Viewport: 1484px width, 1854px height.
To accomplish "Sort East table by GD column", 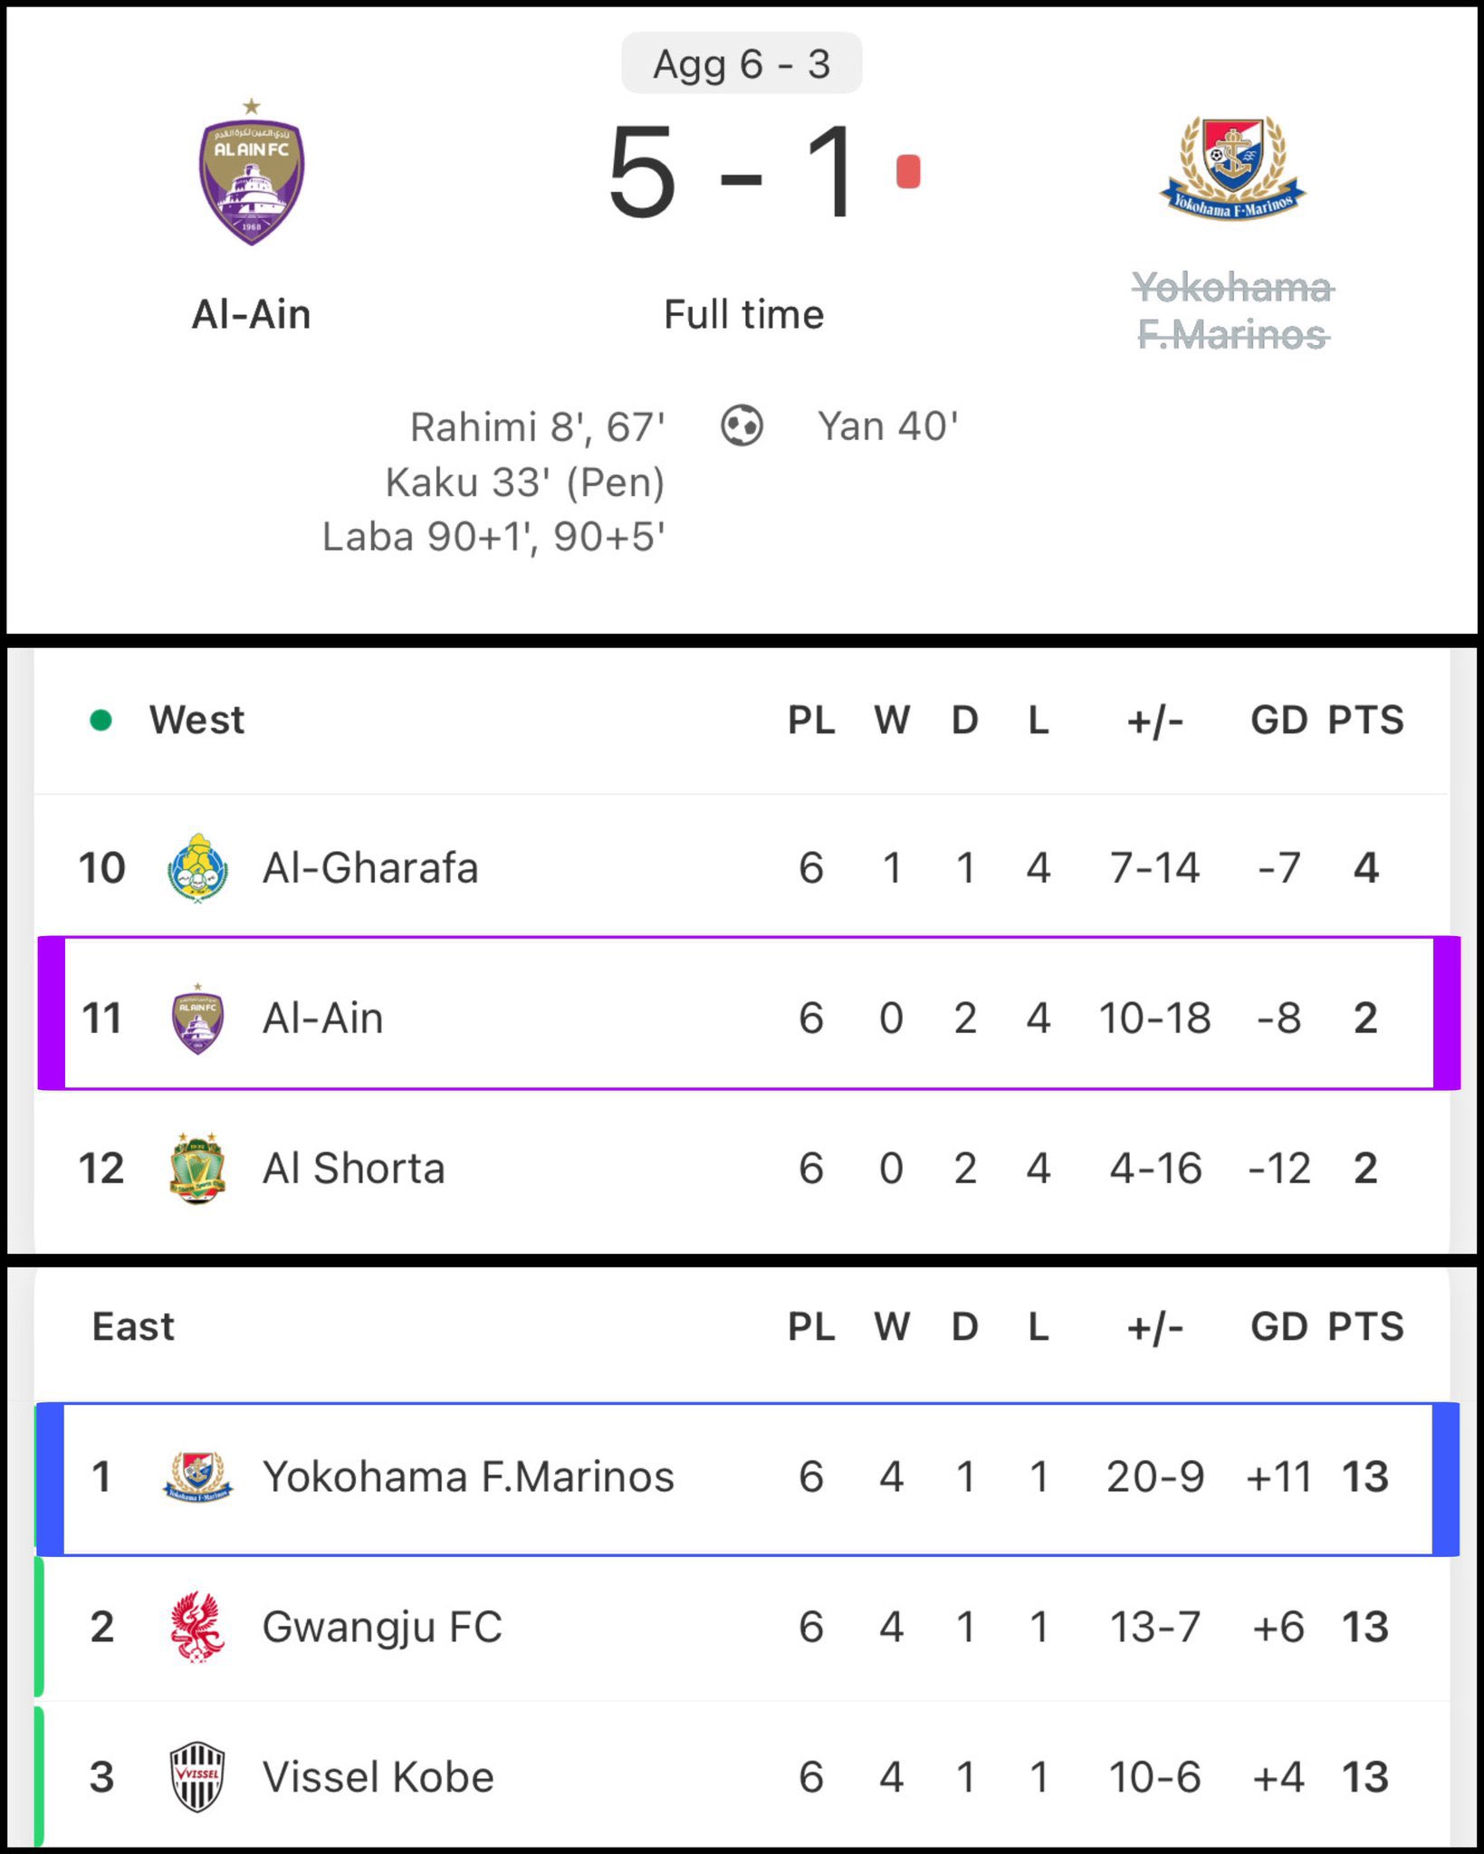I will click(1278, 1327).
